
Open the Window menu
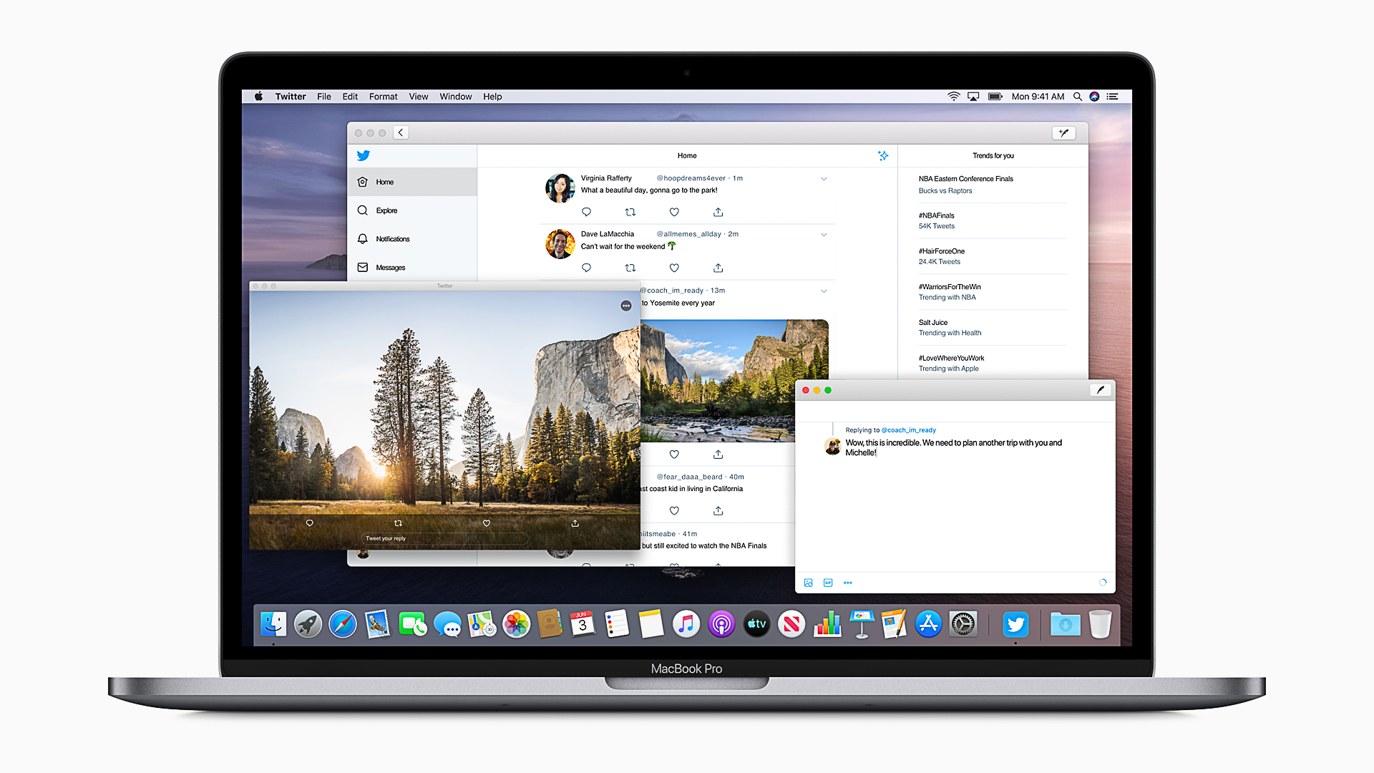click(x=456, y=97)
